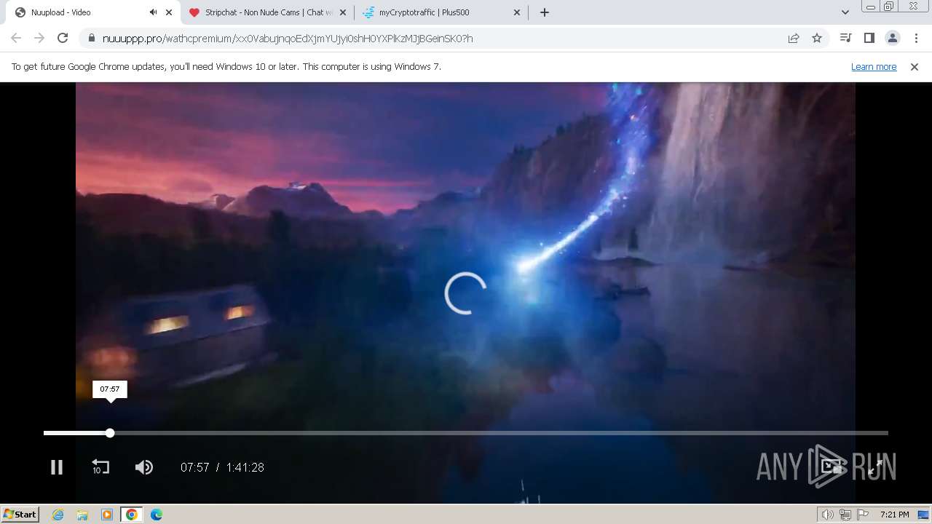The image size is (932, 524).
Task: Close the myCryptotraffic tab
Action: click(517, 12)
